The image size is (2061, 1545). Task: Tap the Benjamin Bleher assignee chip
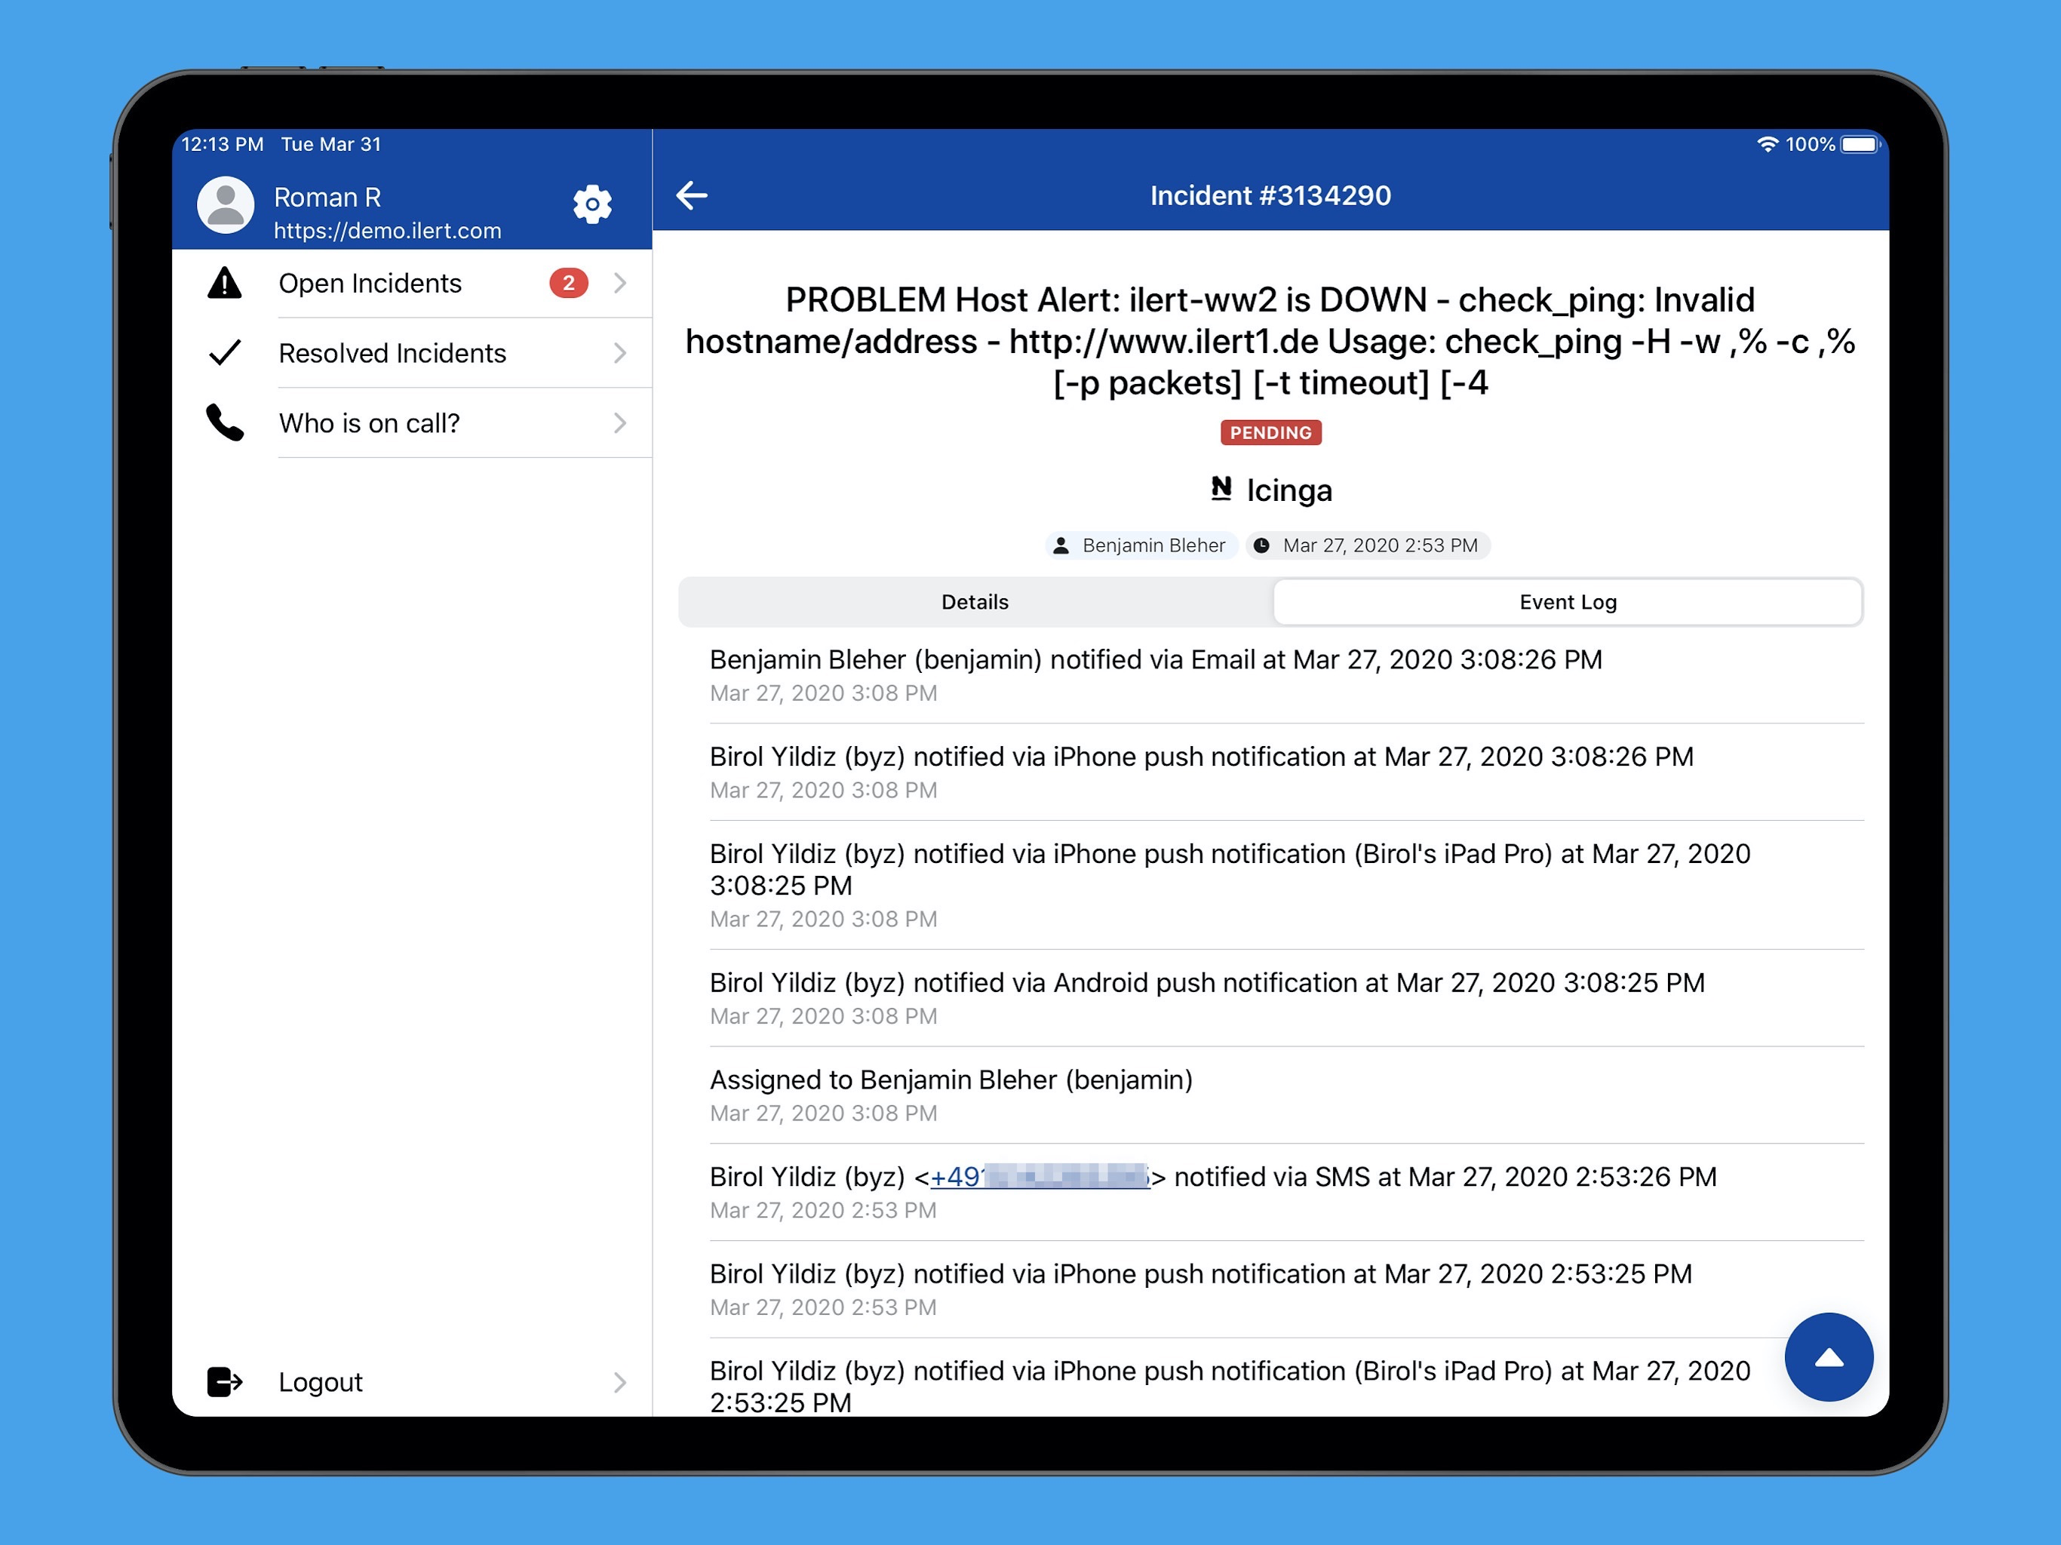click(1141, 546)
